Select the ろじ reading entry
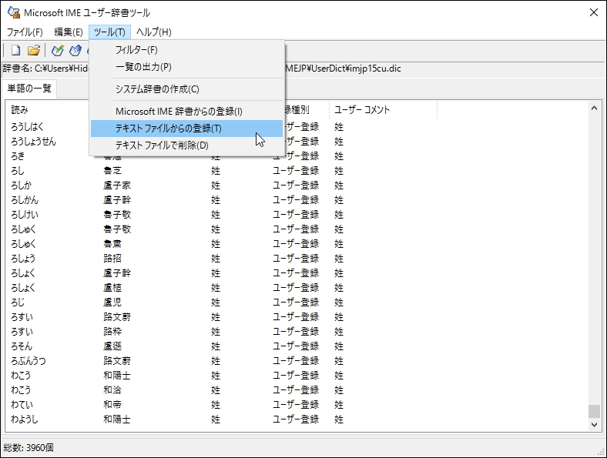This screenshot has width=607, height=458. coord(18,302)
